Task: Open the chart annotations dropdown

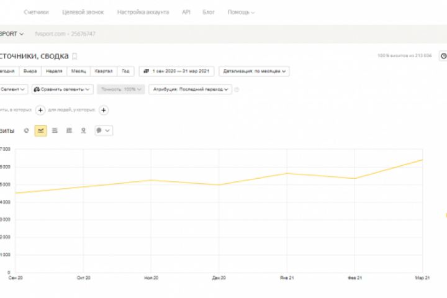Action: [103, 130]
